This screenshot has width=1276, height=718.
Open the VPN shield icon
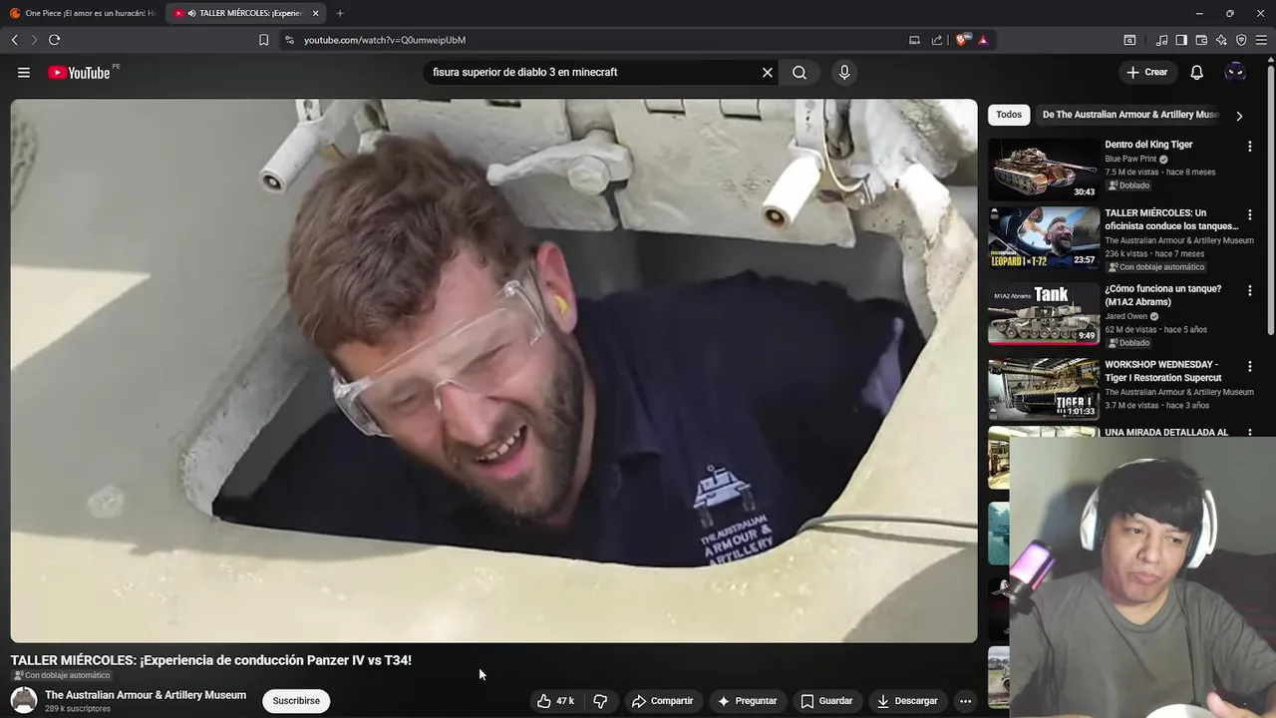click(x=1241, y=40)
